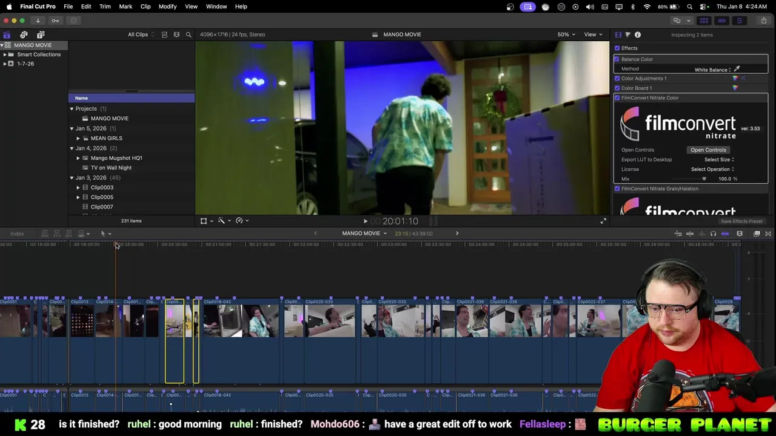The width and height of the screenshot is (776, 436).
Task: Open the Transitions browser icon in timeline
Action: (x=768, y=234)
